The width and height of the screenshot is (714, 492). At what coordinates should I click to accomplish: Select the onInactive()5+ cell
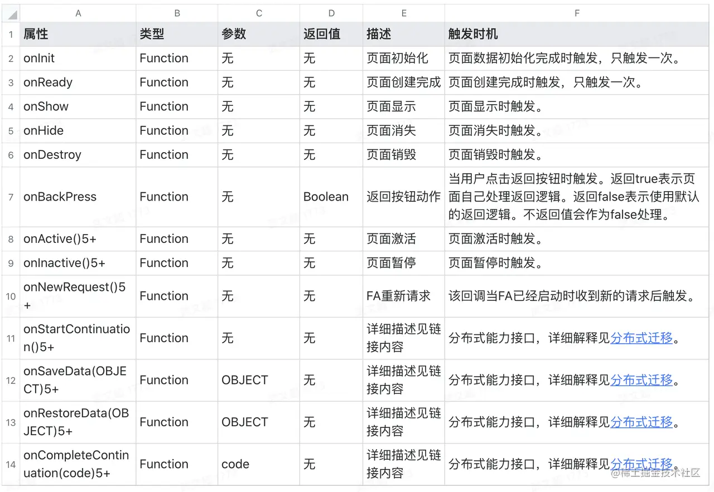(78, 263)
